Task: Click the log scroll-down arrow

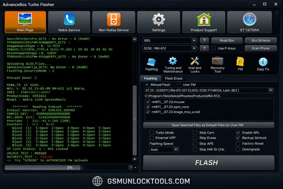Action: click(135, 159)
